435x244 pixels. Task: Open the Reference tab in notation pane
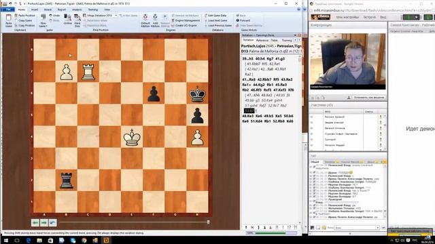click(262, 41)
